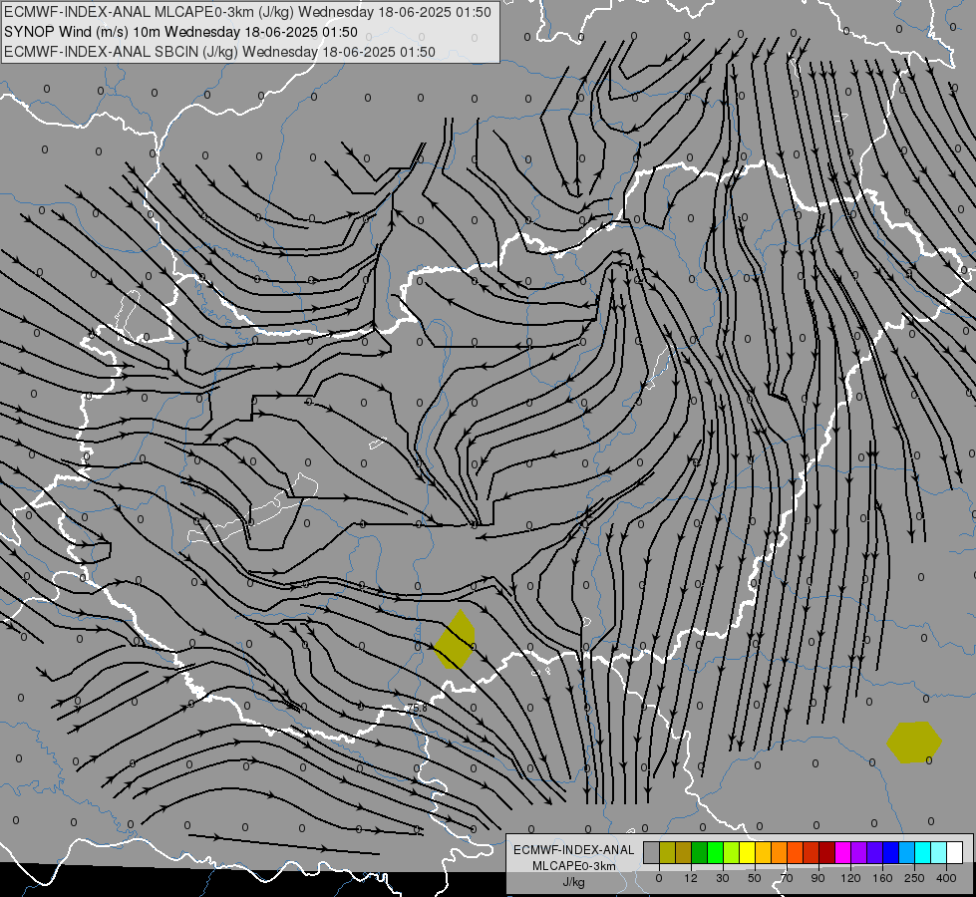The width and height of the screenshot is (976, 897).
Task: Click the 75.8 station value on map
Action: 417,708
